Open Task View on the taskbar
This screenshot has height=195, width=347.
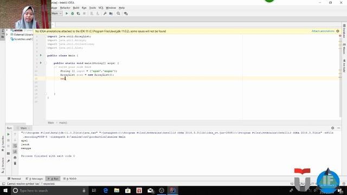click(x=94, y=191)
